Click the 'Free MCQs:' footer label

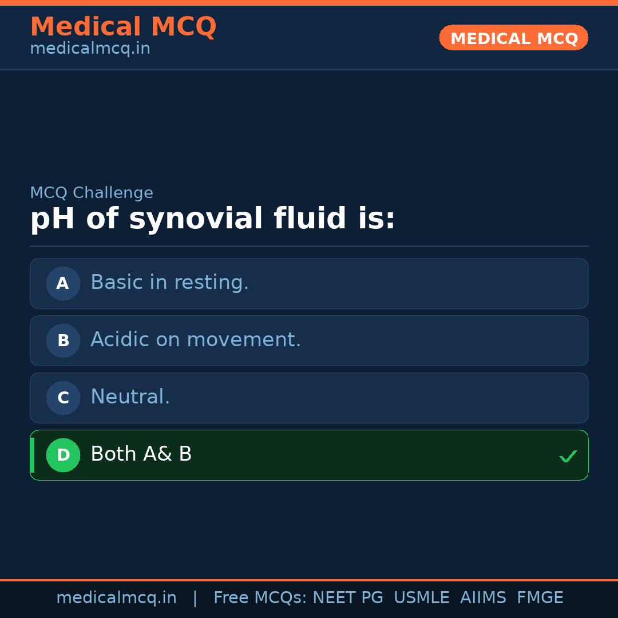[x=260, y=598]
